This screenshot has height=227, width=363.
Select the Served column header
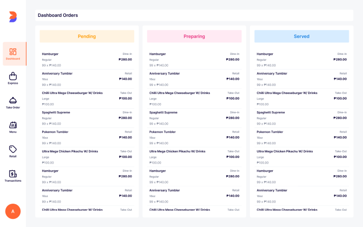click(302, 37)
